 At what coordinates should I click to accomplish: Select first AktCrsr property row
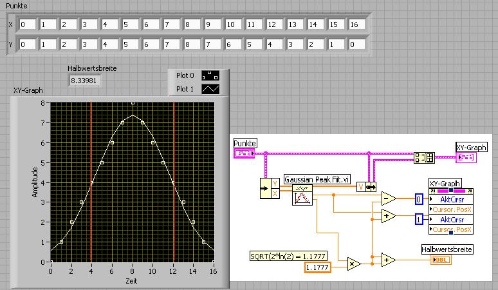click(x=451, y=199)
